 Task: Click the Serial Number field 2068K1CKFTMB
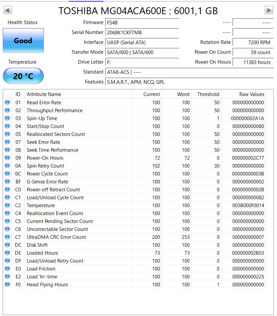point(142,32)
